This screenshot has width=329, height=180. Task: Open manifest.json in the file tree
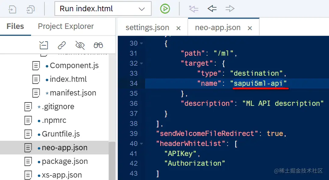[x=73, y=93]
